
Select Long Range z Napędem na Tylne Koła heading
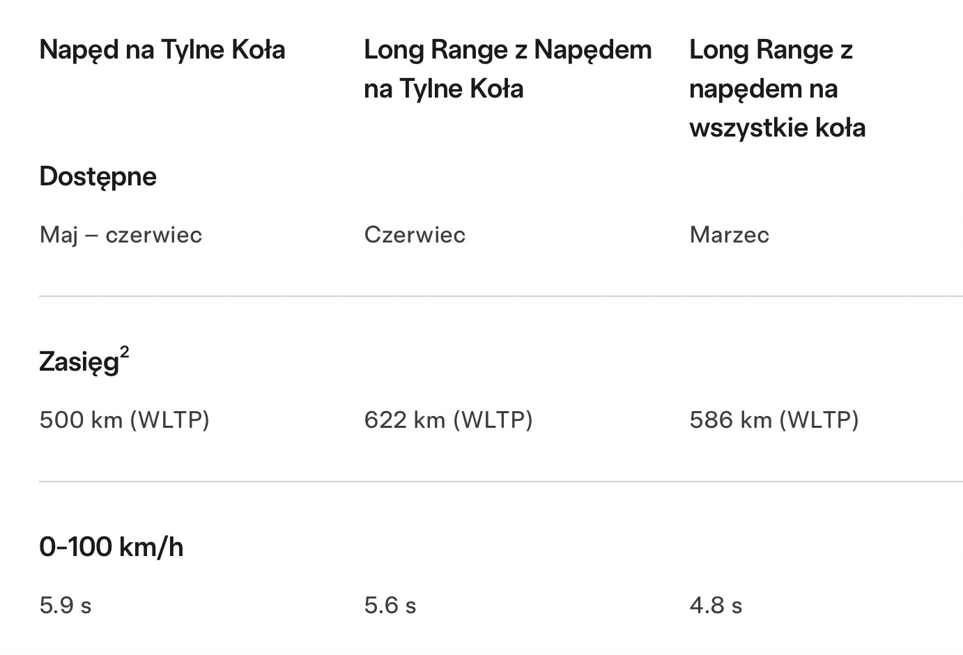point(508,69)
